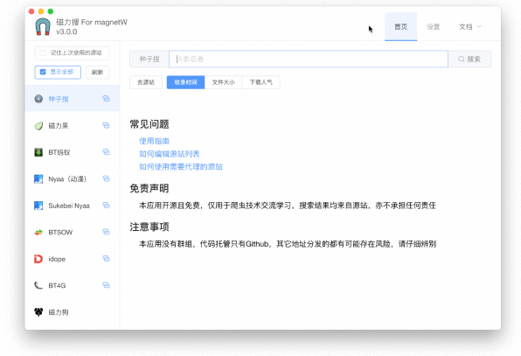Image resolution: width=521 pixels, height=356 pixels.
Task: Click the magnet app logo
Action: (43, 26)
